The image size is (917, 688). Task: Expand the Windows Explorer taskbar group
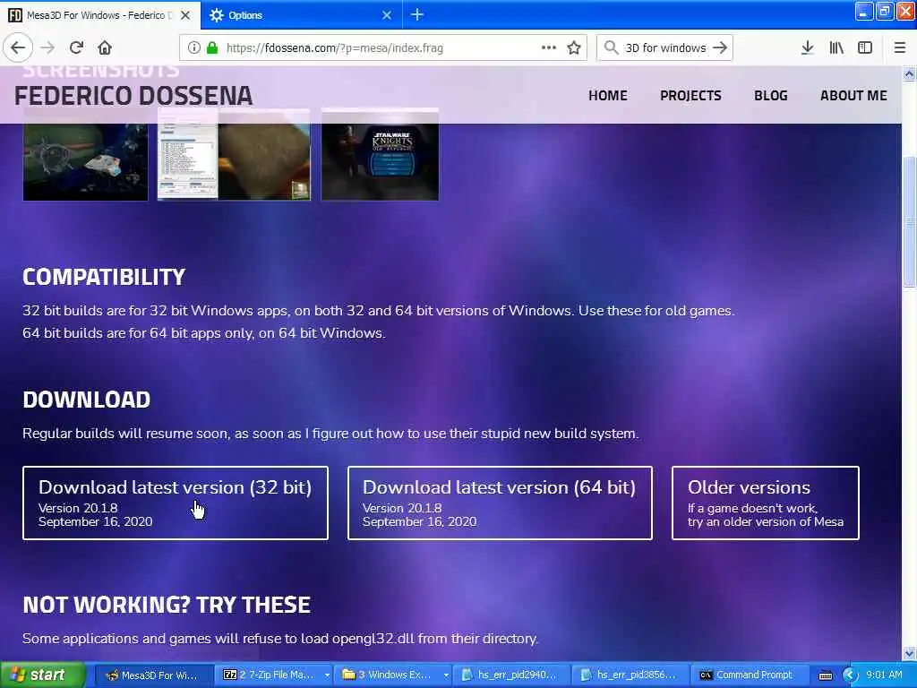[x=394, y=675]
